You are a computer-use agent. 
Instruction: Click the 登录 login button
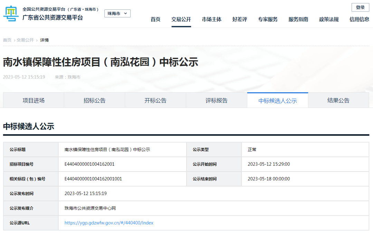(360, 7)
